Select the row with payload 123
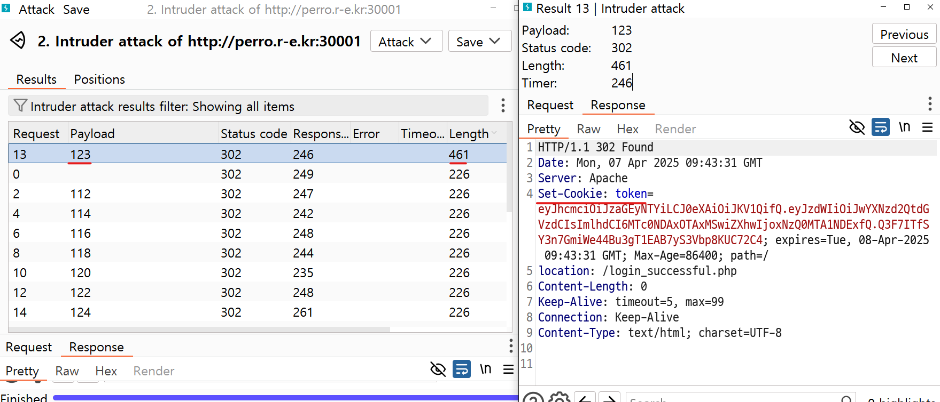940x402 pixels. 258,154
